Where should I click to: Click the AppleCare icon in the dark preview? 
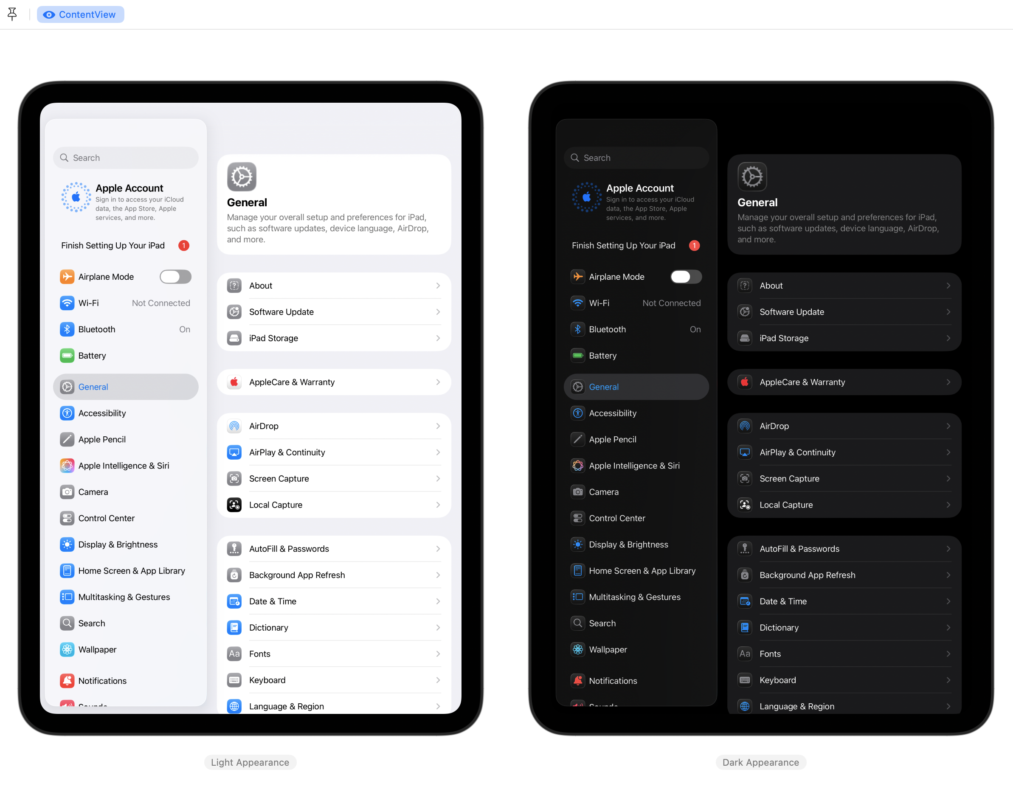pos(745,382)
